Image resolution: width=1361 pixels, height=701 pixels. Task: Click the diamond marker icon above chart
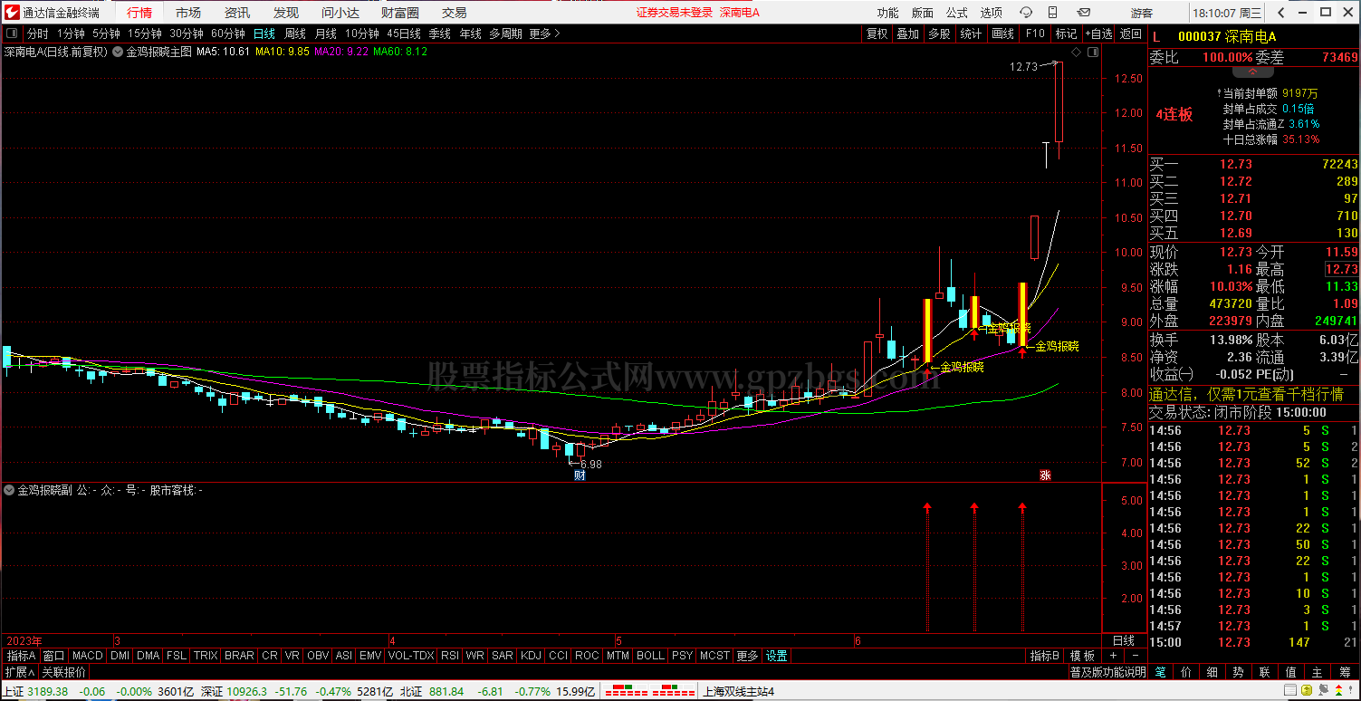tap(1076, 53)
